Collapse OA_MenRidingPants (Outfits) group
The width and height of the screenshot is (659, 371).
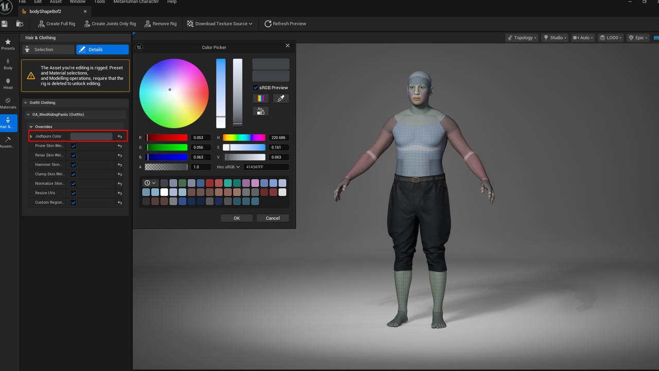pyautogui.click(x=28, y=114)
